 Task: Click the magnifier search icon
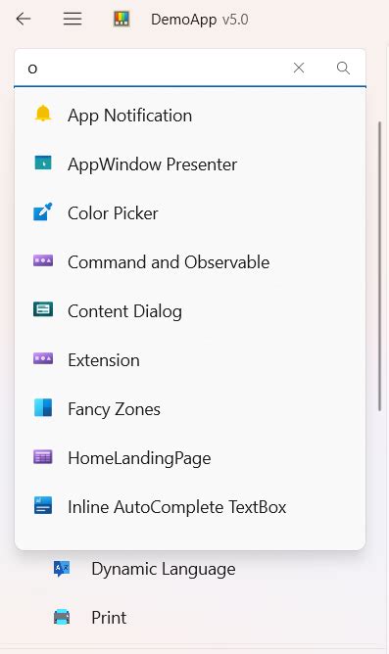(343, 68)
